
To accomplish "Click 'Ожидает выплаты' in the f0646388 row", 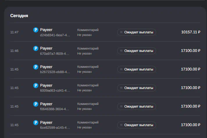I will pos(137,106).
